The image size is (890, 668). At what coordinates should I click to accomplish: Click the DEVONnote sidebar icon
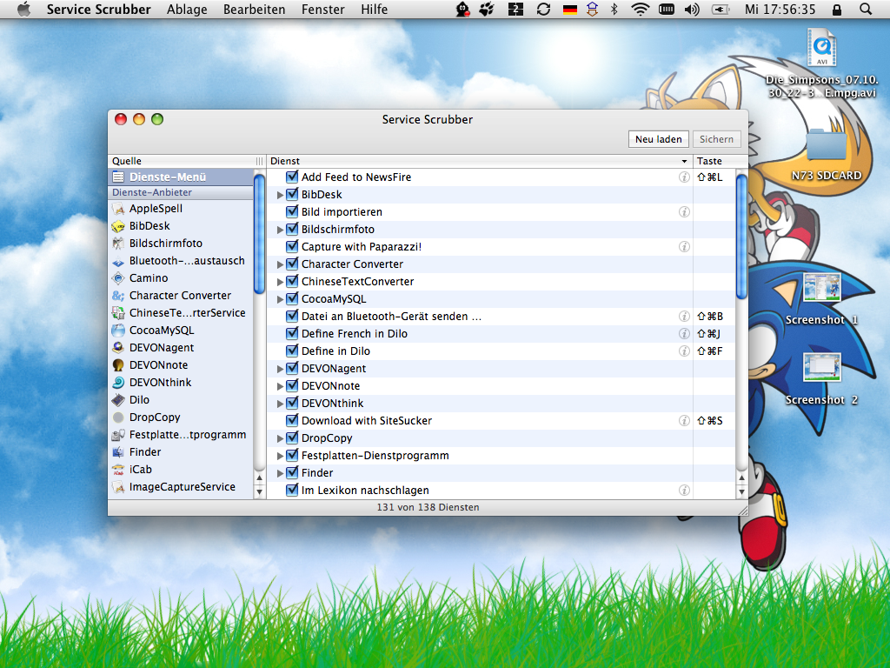118,365
